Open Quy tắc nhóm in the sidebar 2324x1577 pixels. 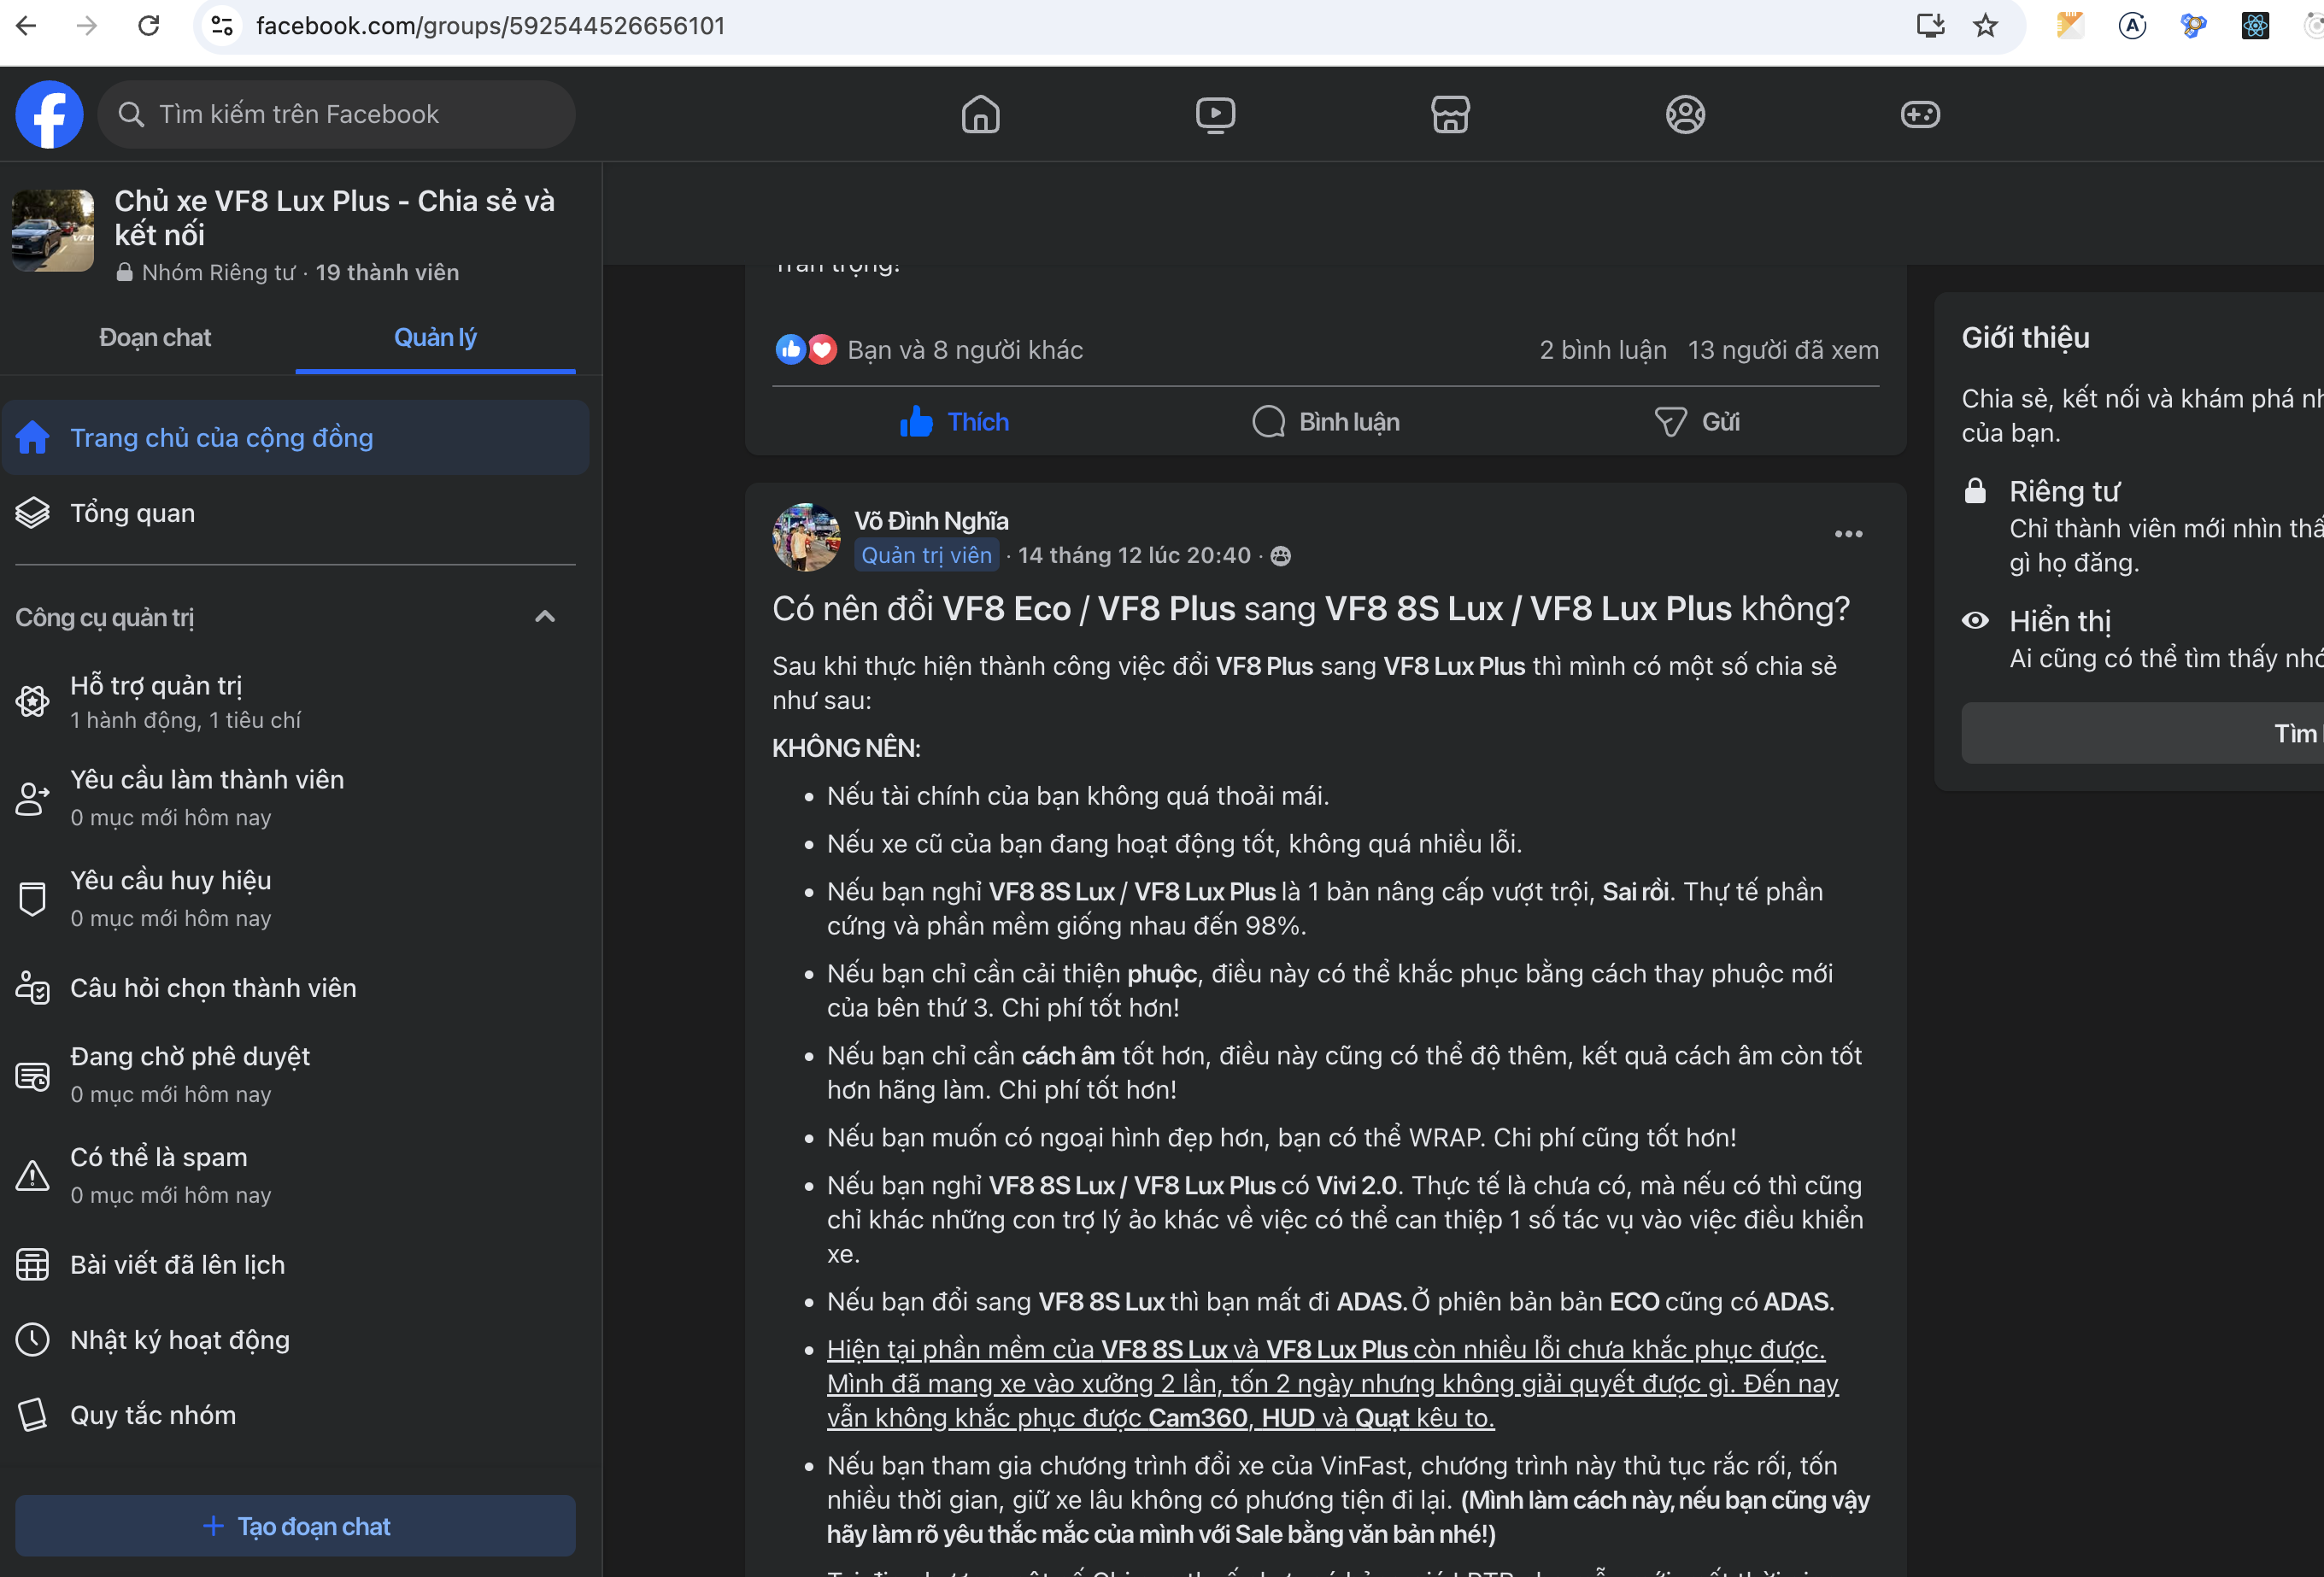coord(155,1415)
